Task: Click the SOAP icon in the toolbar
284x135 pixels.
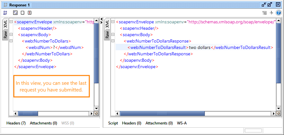Action: click(5, 13)
